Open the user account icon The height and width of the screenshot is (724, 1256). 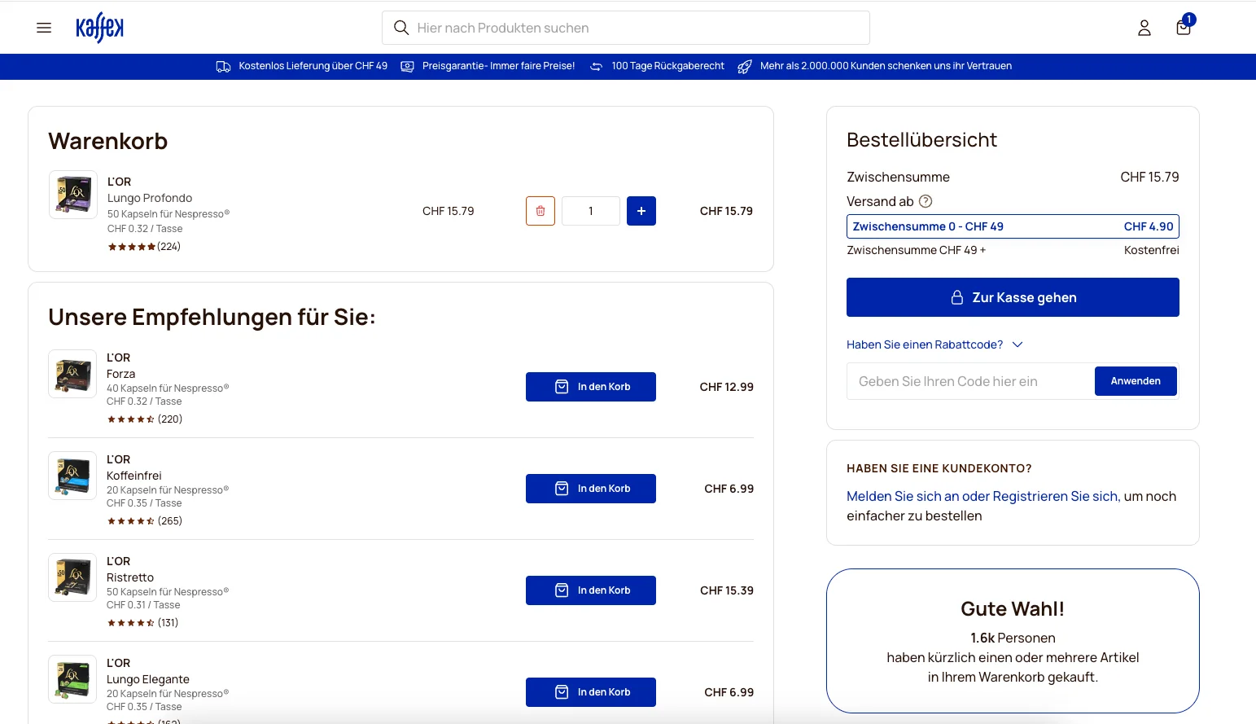coord(1144,27)
